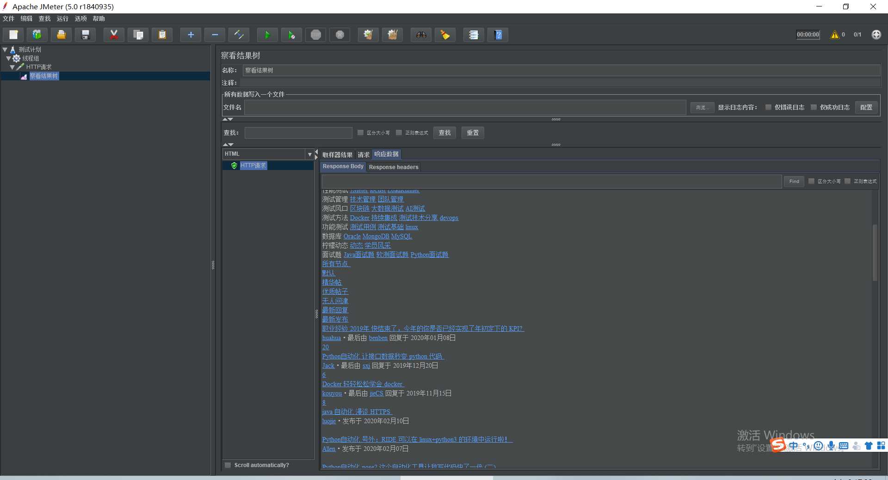This screenshot has height=480, width=888.
Task: Clear results with the single broom icon
Action: 368,35
